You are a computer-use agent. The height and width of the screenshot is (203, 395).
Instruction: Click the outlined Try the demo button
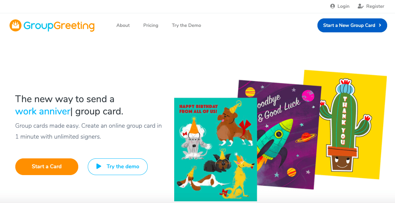pos(118,167)
